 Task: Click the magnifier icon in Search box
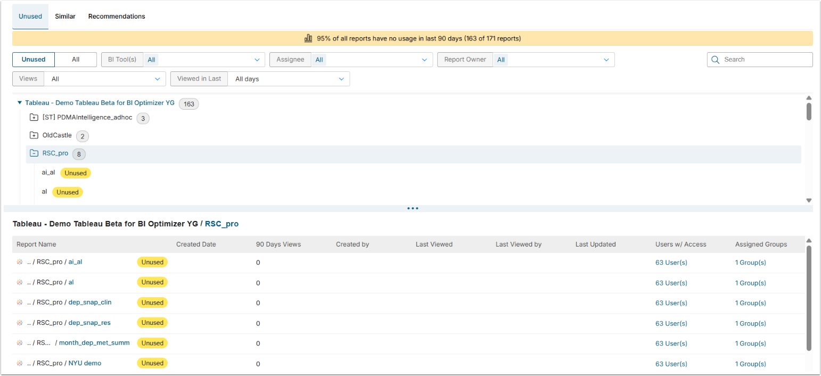(x=716, y=60)
